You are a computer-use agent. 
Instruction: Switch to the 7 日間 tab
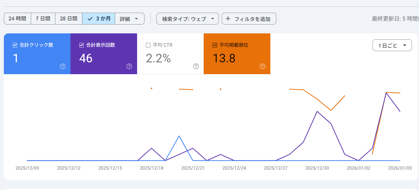point(43,18)
